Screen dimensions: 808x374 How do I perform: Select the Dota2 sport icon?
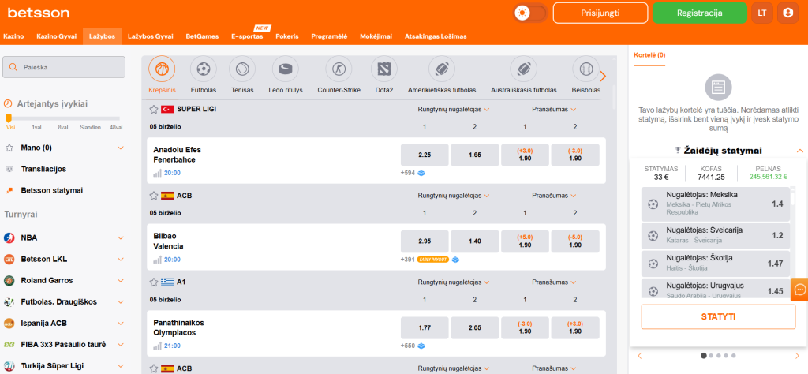(x=384, y=69)
